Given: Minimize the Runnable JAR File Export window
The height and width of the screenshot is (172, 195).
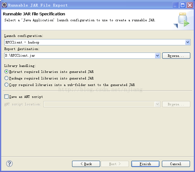Looking at the screenshot, I should (x=175, y=5).
